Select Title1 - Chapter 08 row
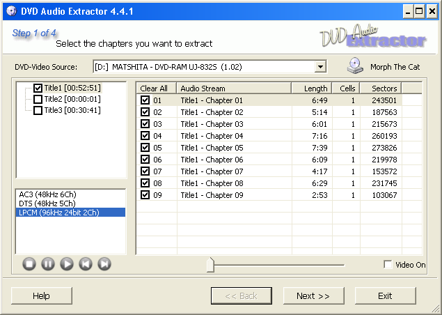The image size is (442, 315). (269, 183)
